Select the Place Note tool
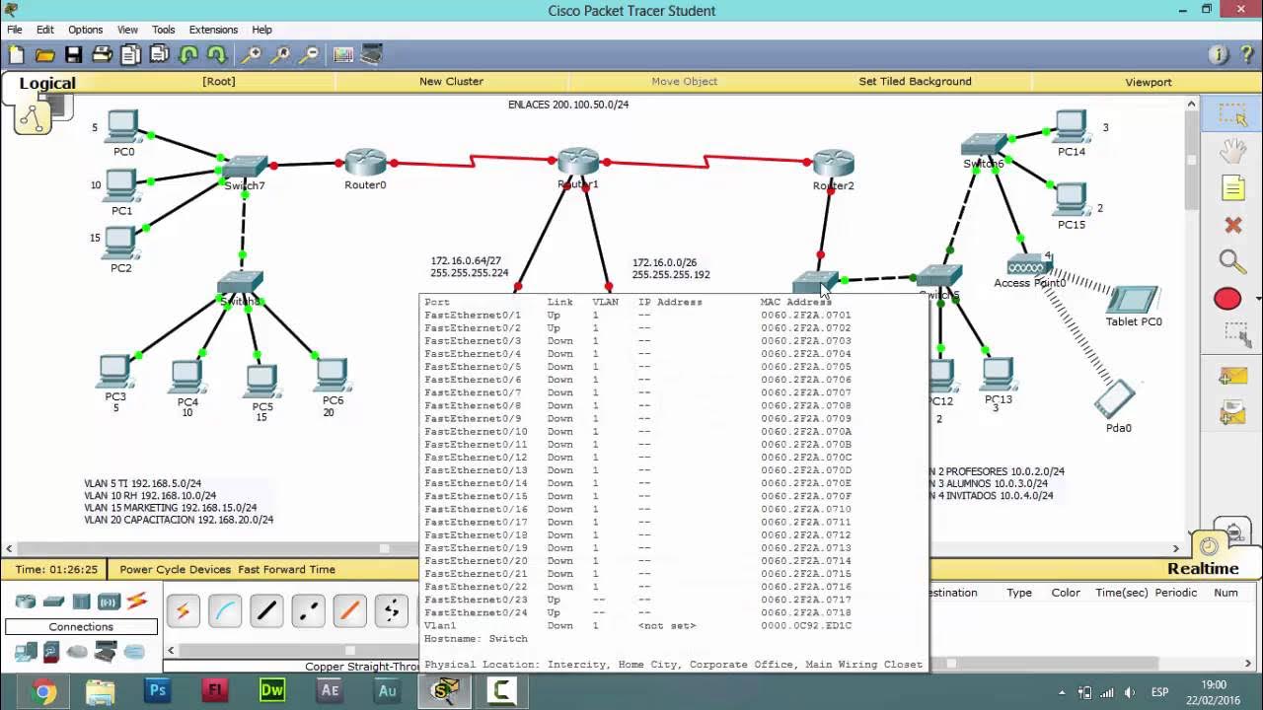The width and height of the screenshot is (1263, 710). [1233, 187]
